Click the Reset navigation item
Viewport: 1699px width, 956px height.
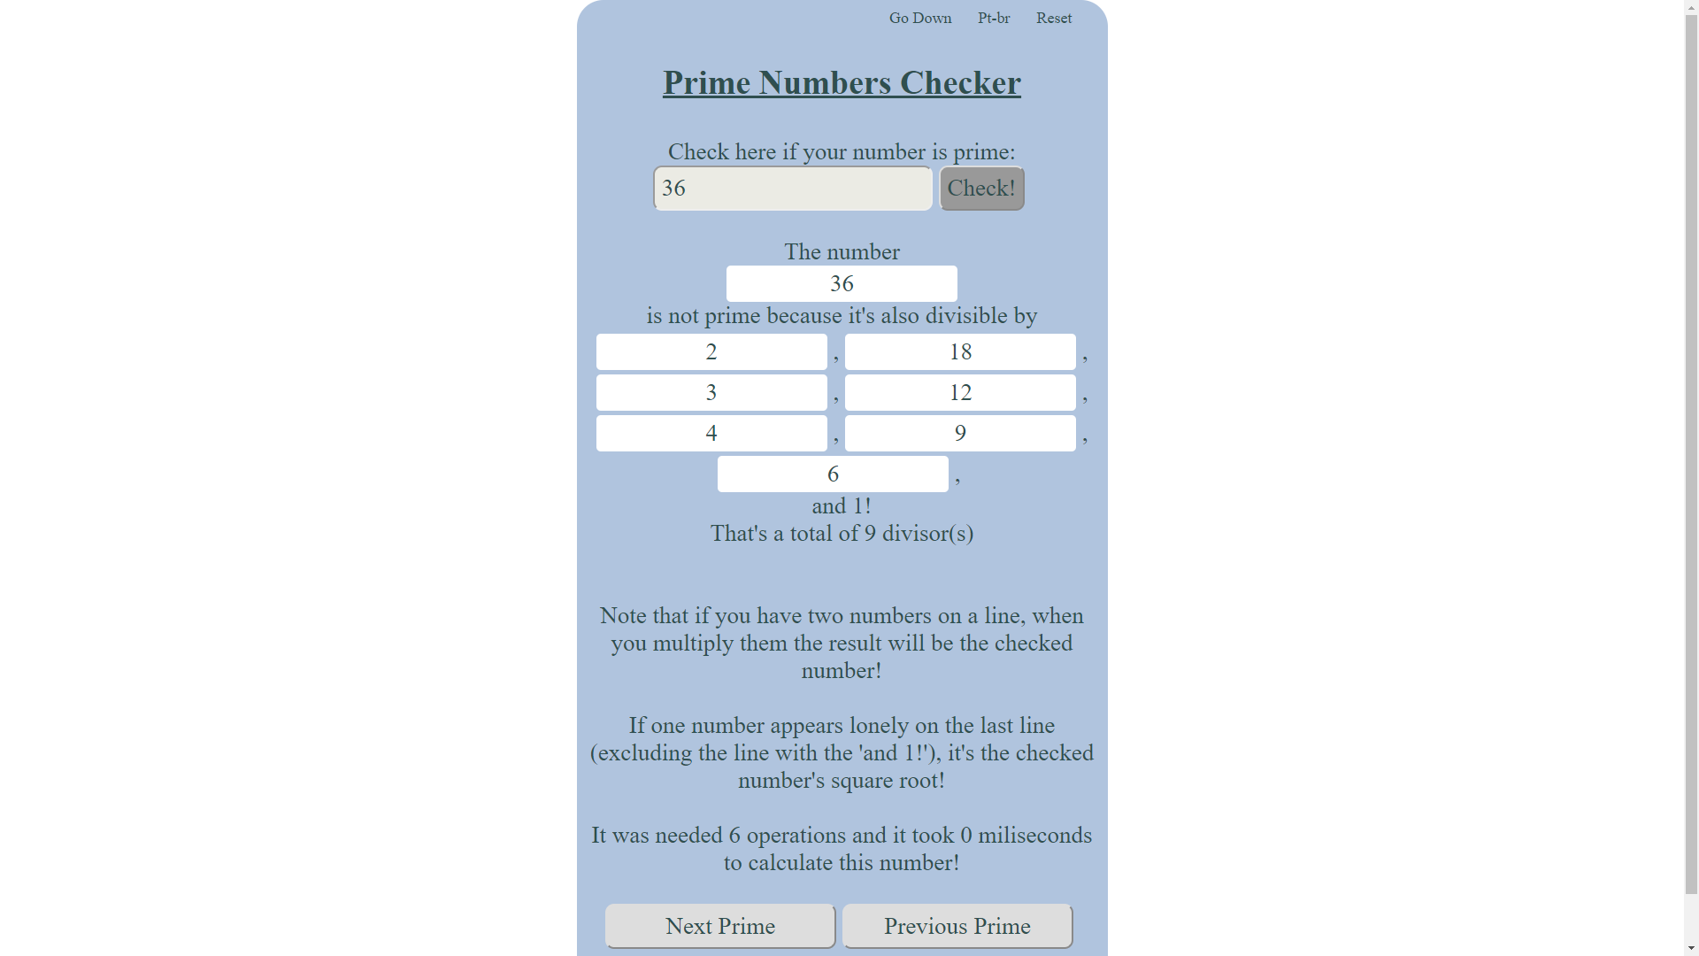(x=1054, y=18)
